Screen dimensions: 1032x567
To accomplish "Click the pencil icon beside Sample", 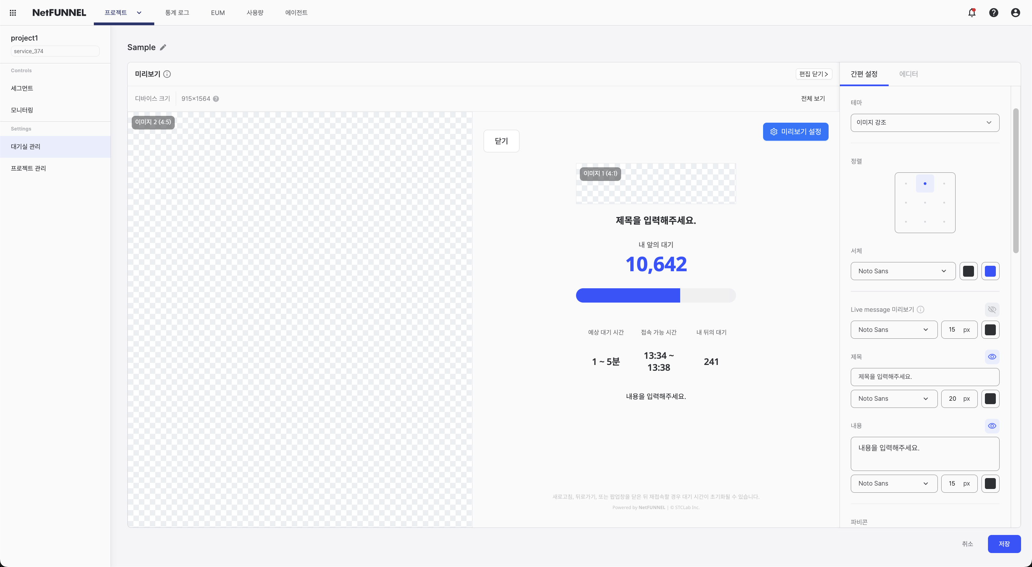I will coord(163,48).
